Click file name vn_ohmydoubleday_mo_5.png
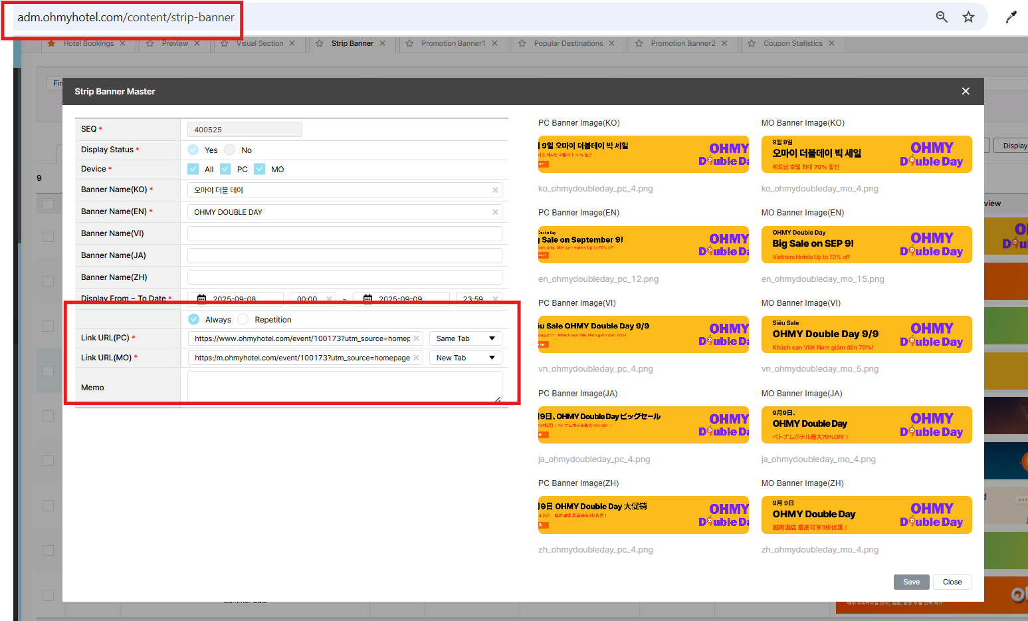The width and height of the screenshot is (1028, 621). pyautogui.click(x=820, y=369)
